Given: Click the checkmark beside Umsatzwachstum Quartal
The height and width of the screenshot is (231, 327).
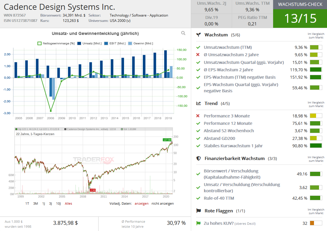Looking at the screenshot, I should coord(198,62).
